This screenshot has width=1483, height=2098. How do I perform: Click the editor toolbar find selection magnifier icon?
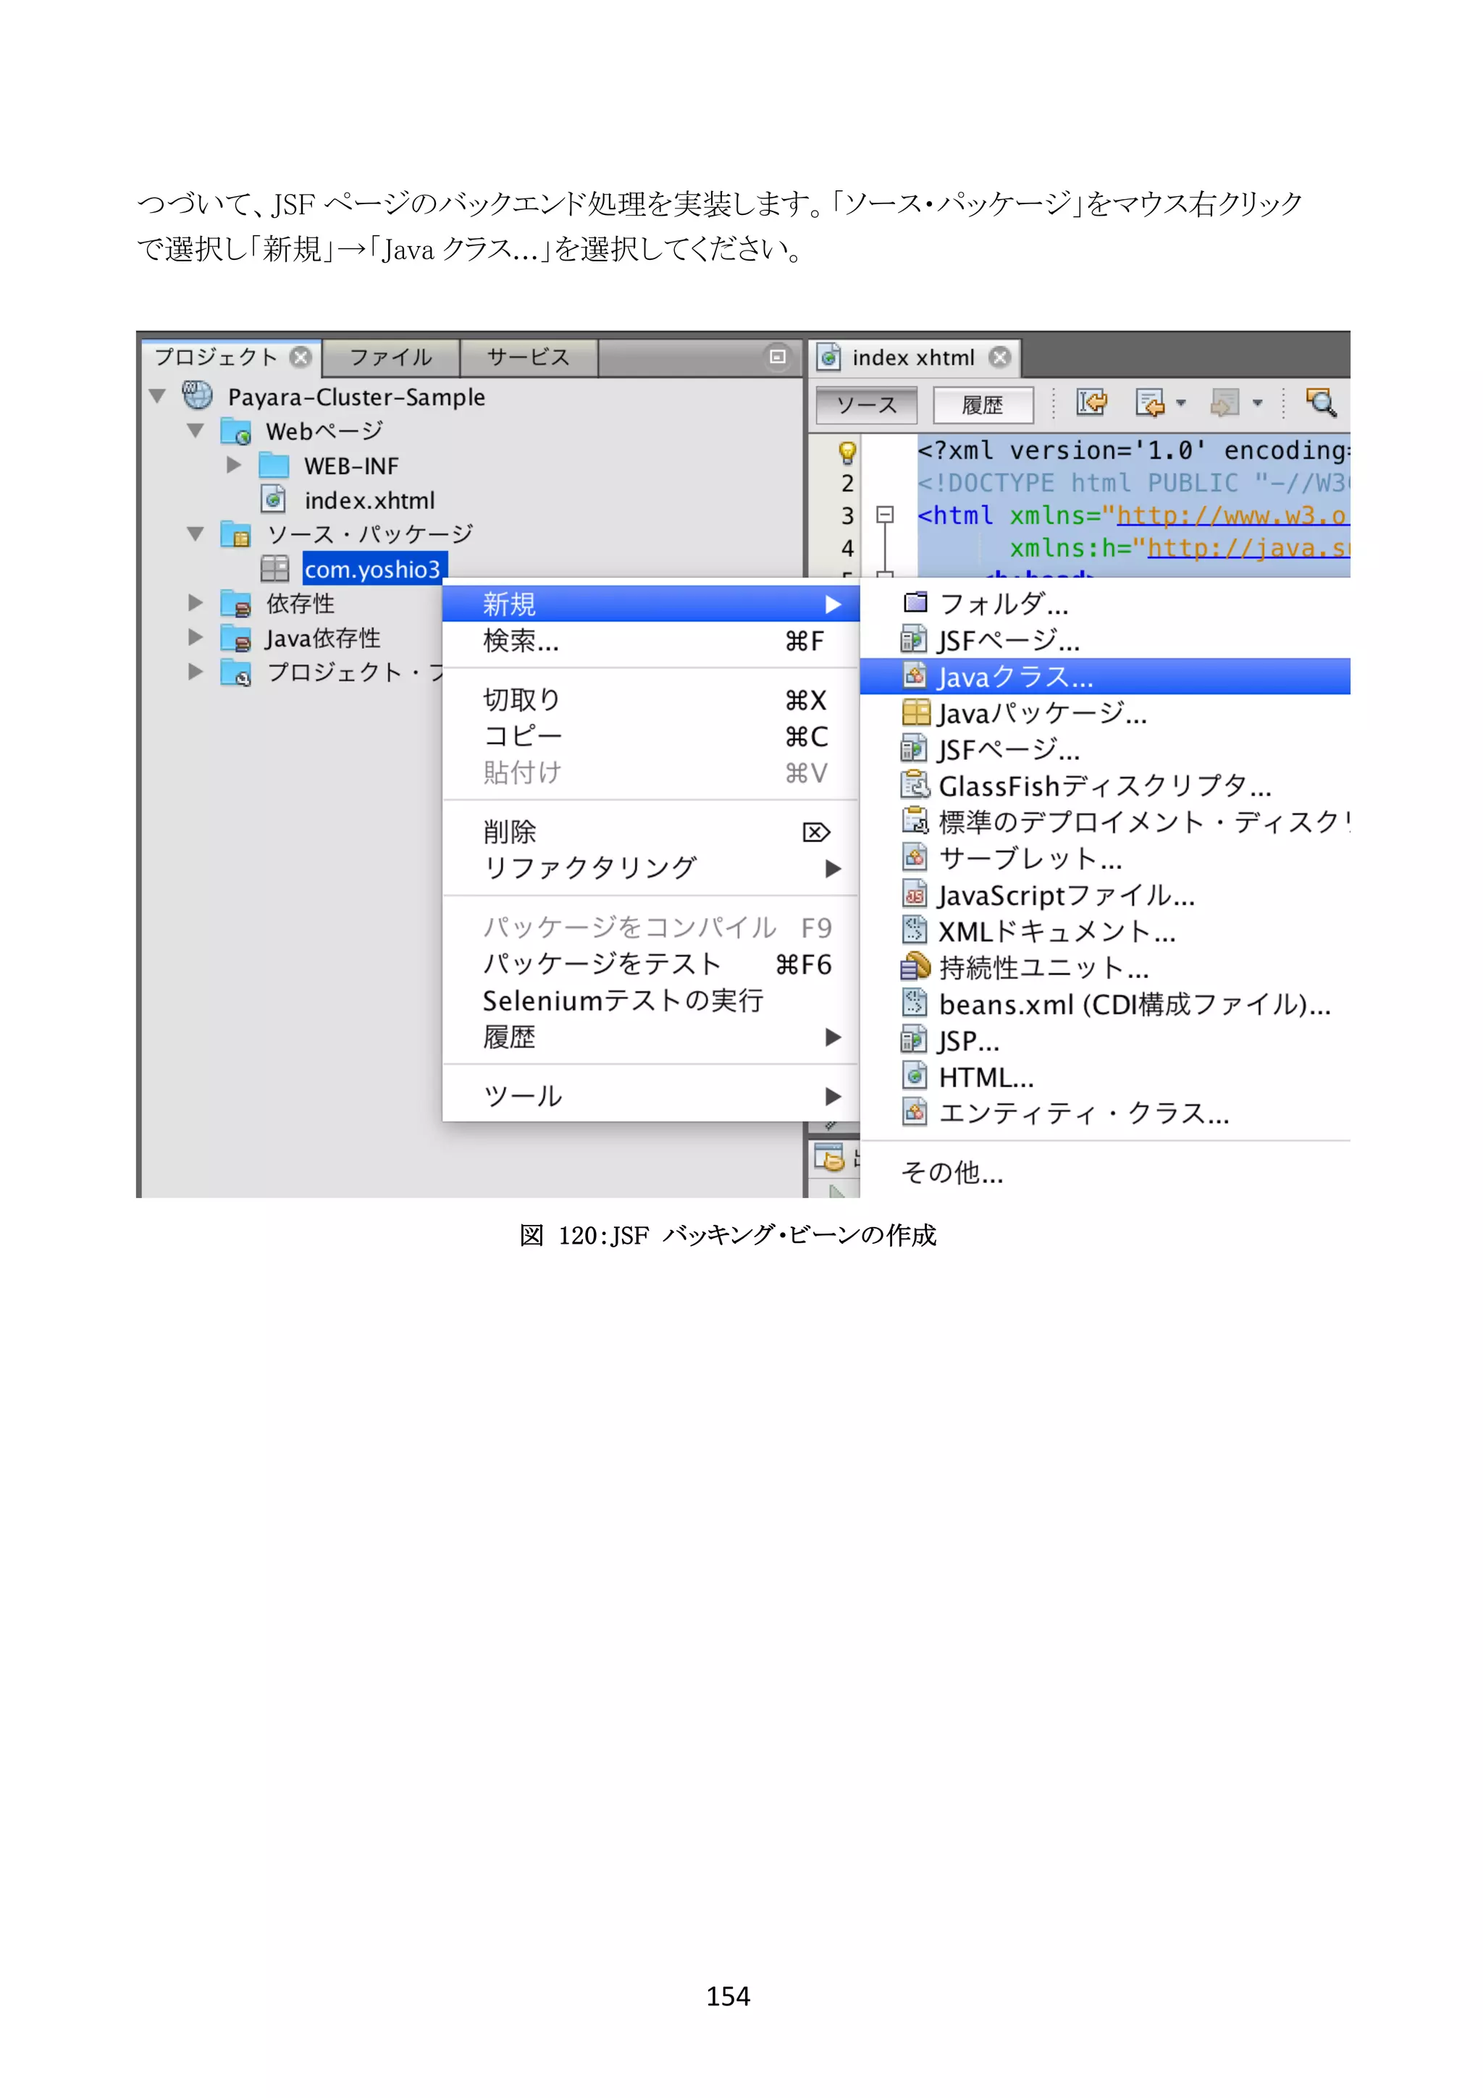click(1320, 402)
